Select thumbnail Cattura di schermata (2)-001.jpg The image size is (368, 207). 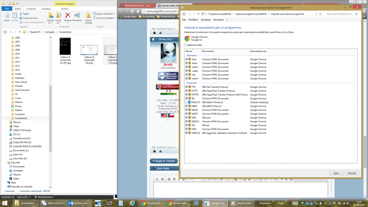click(65, 51)
